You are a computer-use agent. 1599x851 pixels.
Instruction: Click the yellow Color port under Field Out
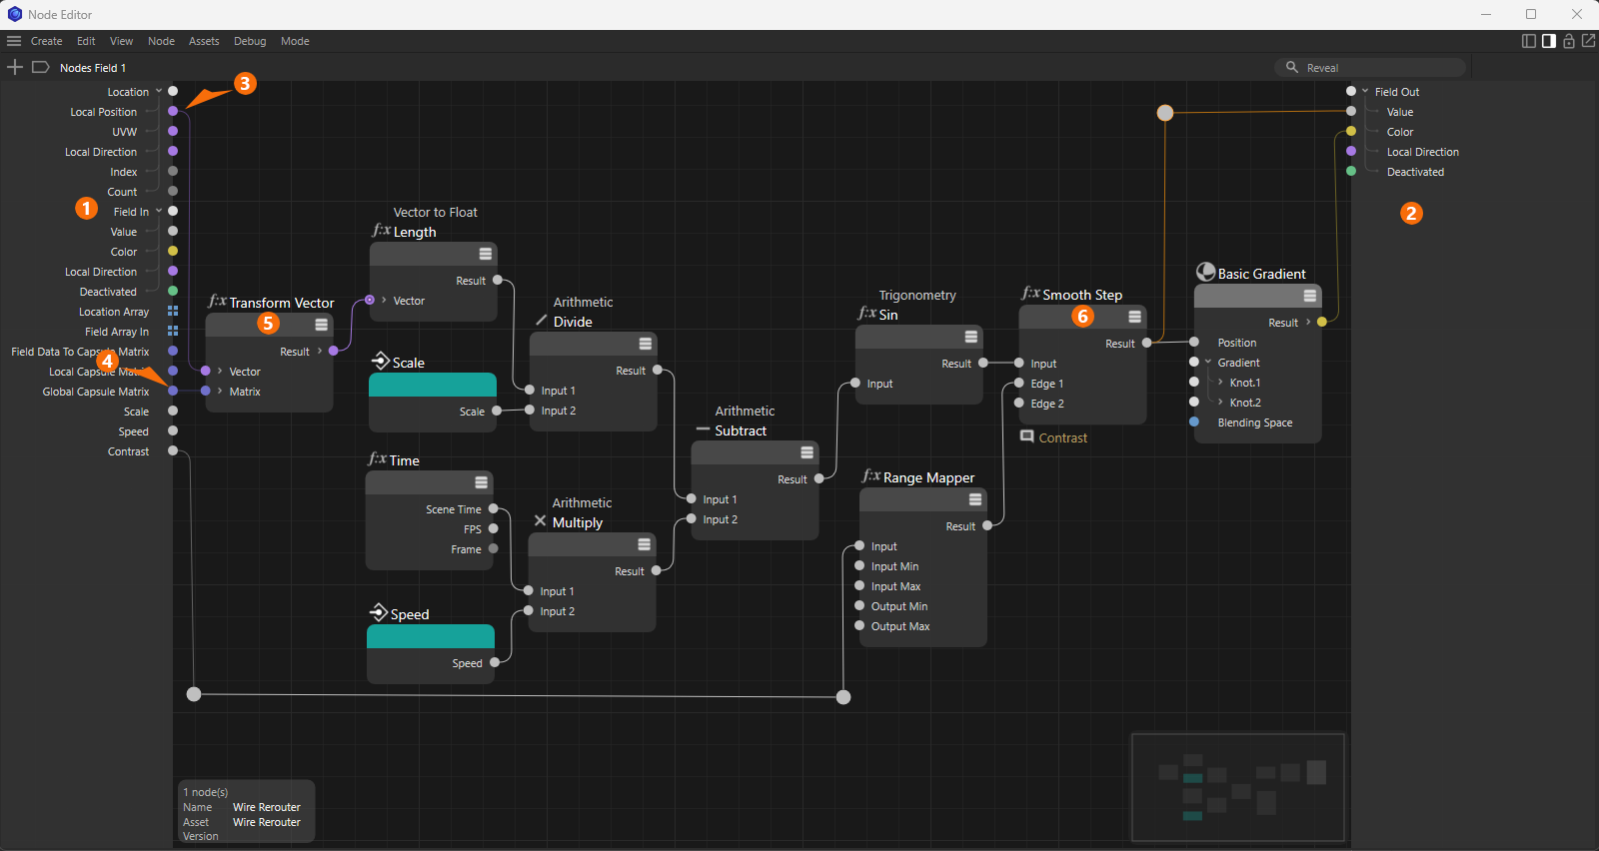pos(1351,131)
